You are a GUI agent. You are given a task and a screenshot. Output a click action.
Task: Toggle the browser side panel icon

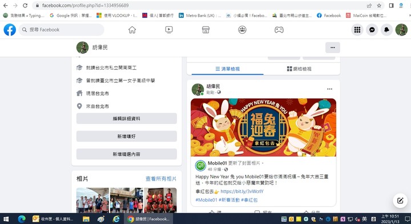click(391, 6)
